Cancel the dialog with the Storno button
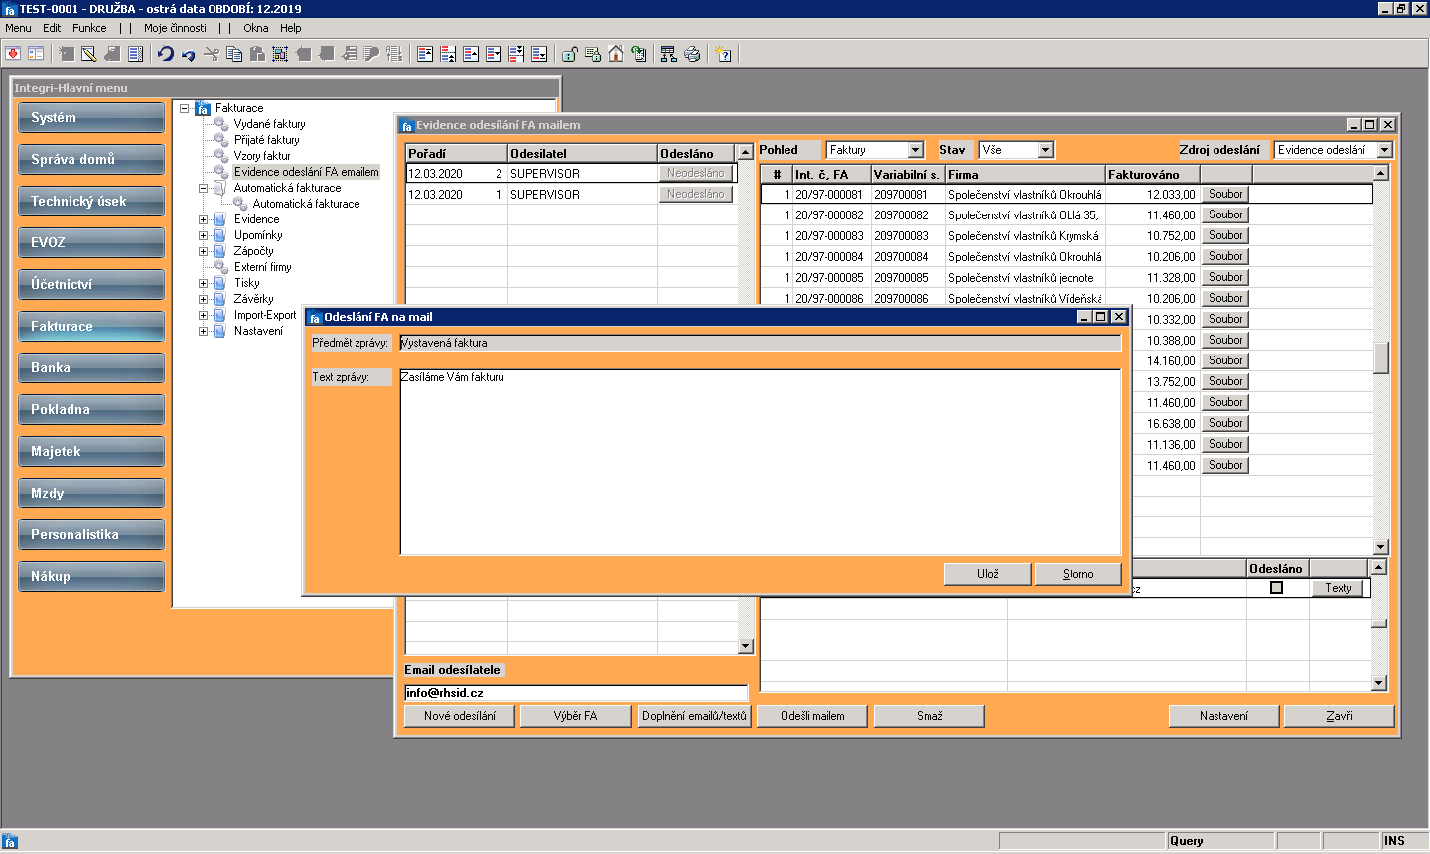Image resolution: width=1430 pixels, height=854 pixels. tap(1077, 574)
